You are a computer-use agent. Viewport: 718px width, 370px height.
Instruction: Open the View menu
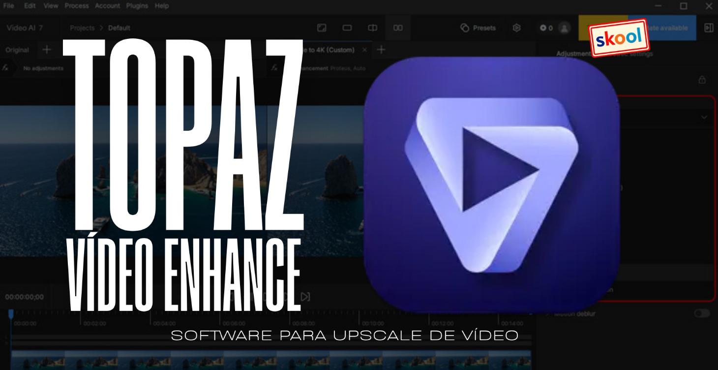point(51,6)
